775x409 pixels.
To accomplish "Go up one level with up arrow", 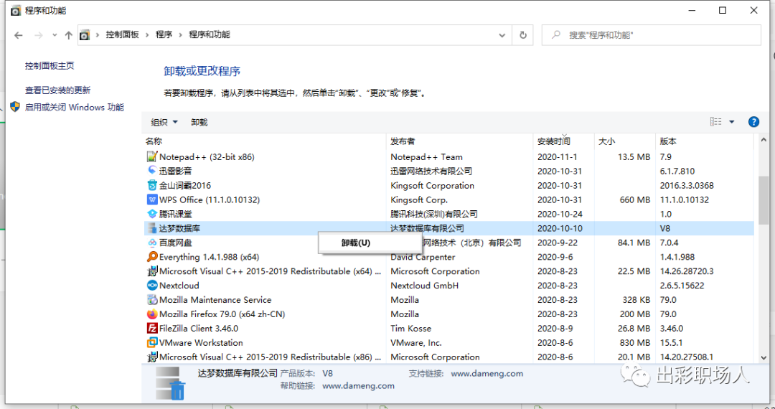I will [x=69, y=35].
